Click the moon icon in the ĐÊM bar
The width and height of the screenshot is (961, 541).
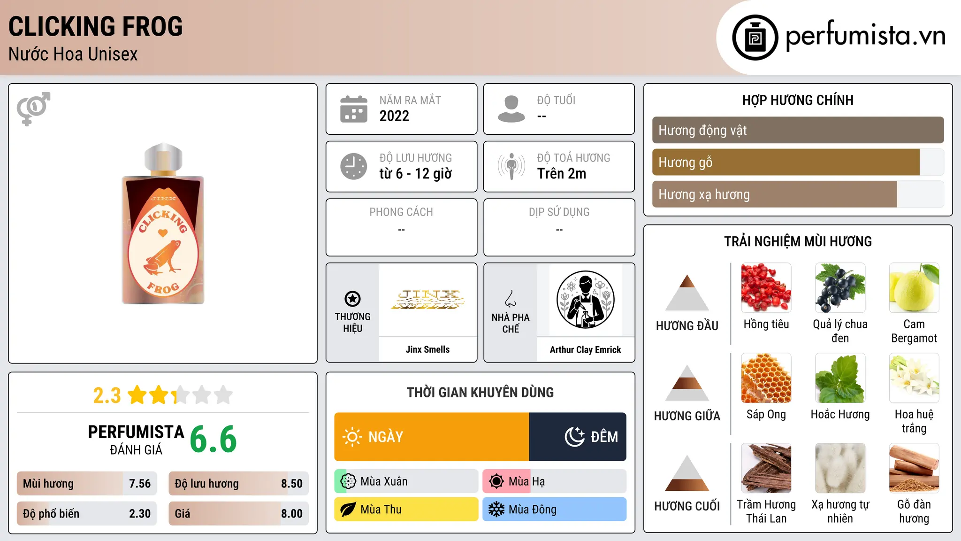(574, 437)
